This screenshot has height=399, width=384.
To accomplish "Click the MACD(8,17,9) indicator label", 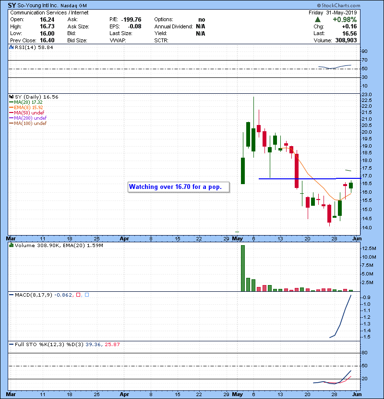I will pyautogui.click(x=34, y=295).
